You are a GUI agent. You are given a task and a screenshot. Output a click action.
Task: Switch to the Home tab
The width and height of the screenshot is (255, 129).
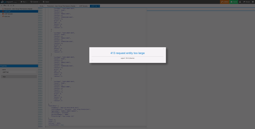coord(42,6)
